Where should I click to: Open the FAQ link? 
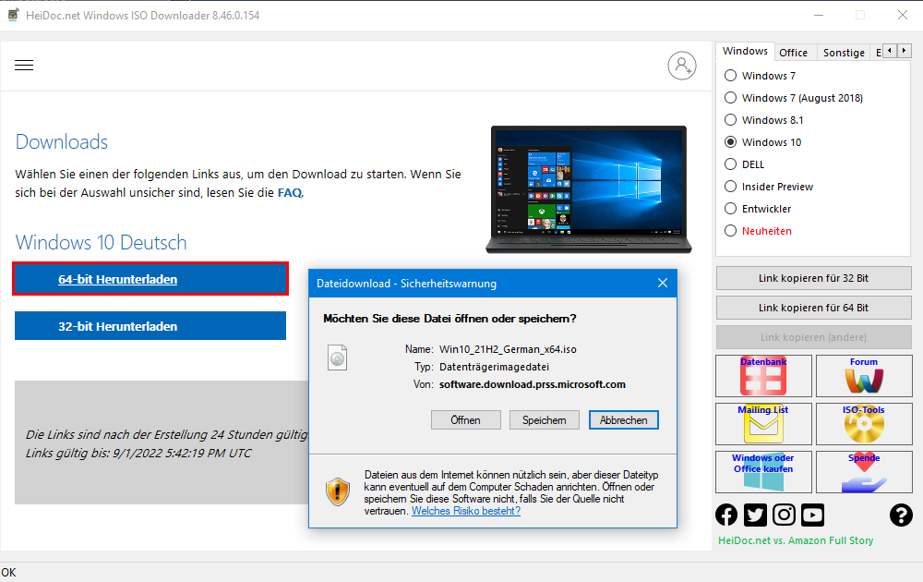[290, 193]
